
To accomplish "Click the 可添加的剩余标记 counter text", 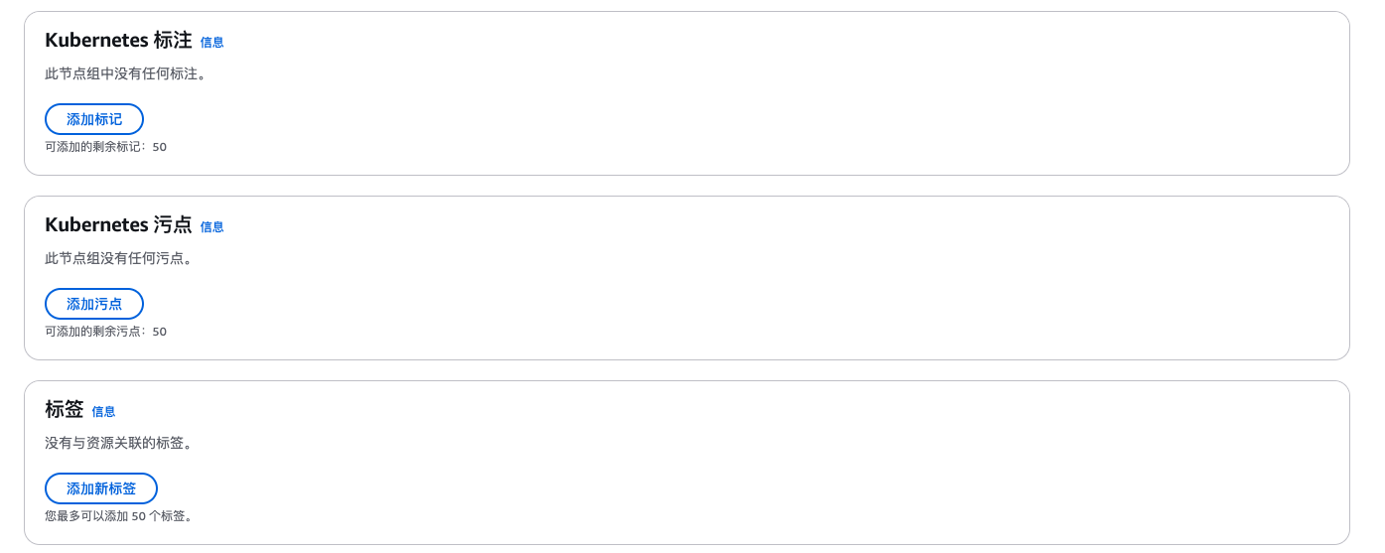I will tap(105, 147).
